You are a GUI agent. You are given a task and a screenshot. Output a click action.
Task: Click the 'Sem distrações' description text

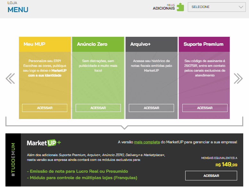98,66
